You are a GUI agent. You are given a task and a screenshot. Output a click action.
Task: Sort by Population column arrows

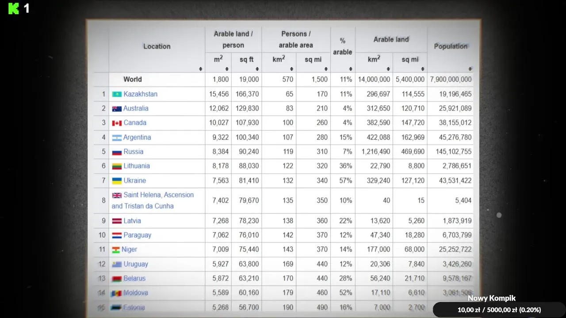(x=470, y=69)
